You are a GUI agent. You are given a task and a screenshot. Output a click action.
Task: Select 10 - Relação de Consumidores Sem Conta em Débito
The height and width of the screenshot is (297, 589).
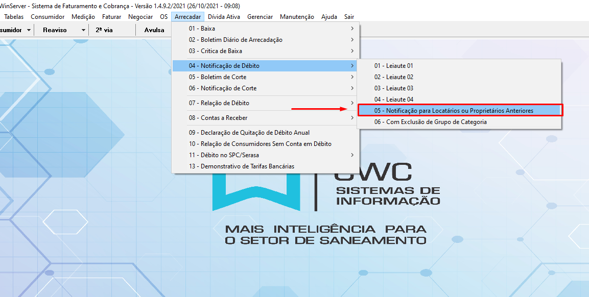pyautogui.click(x=260, y=144)
